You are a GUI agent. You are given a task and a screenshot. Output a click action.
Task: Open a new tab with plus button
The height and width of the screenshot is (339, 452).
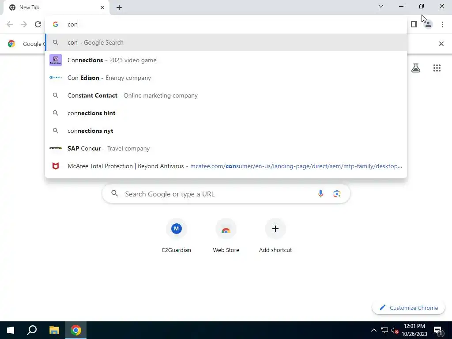(119, 8)
